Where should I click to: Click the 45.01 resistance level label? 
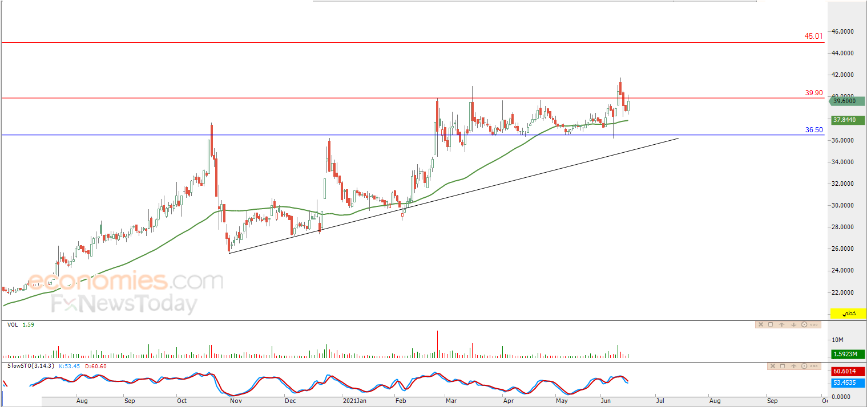click(x=813, y=36)
